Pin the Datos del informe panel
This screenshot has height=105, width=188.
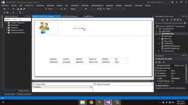click(x=27, y=16)
